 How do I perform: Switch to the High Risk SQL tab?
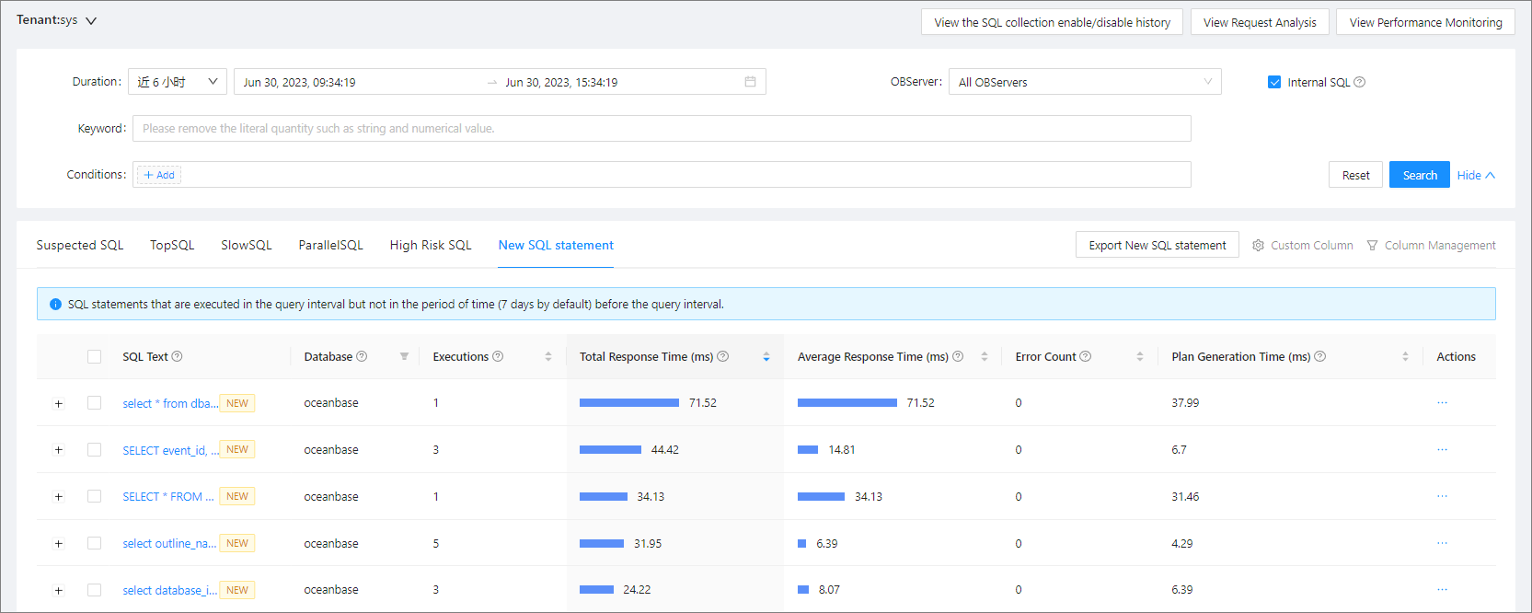pyautogui.click(x=430, y=246)
